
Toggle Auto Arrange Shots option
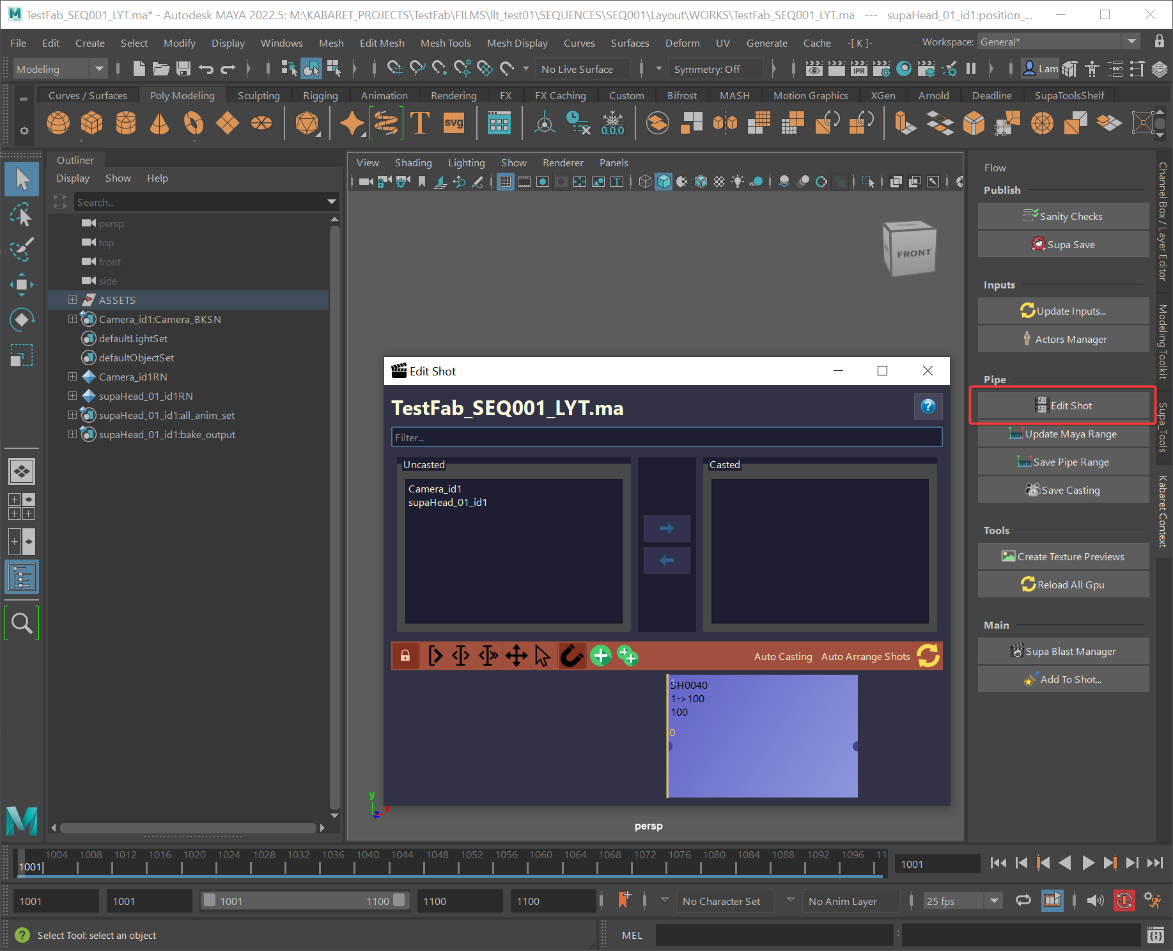click(x=866, y=656)
